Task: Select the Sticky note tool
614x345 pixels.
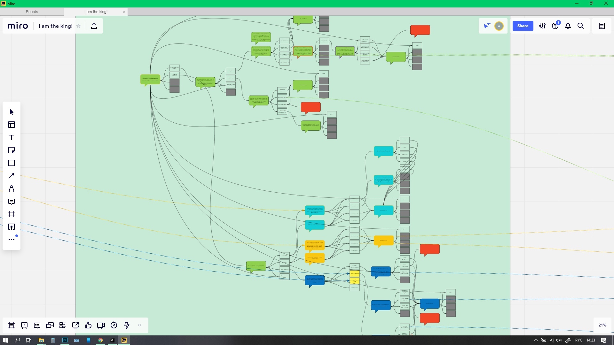Action: coord(12,150)
